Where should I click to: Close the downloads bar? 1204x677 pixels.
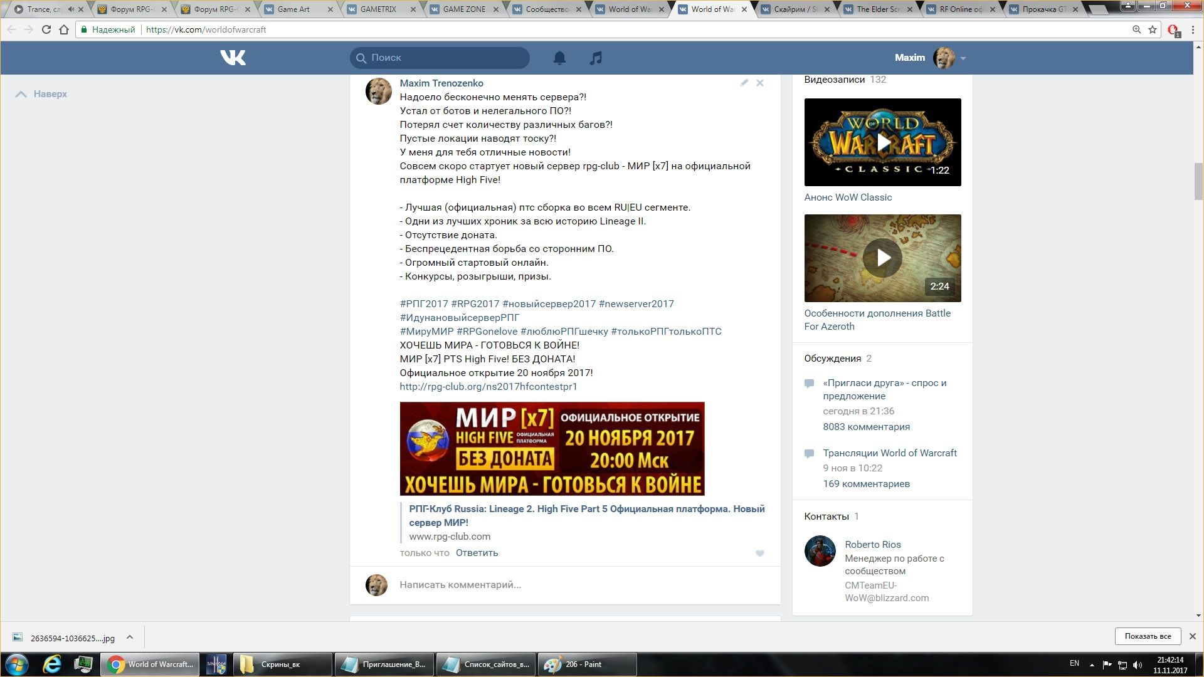tap(1193, 636)
